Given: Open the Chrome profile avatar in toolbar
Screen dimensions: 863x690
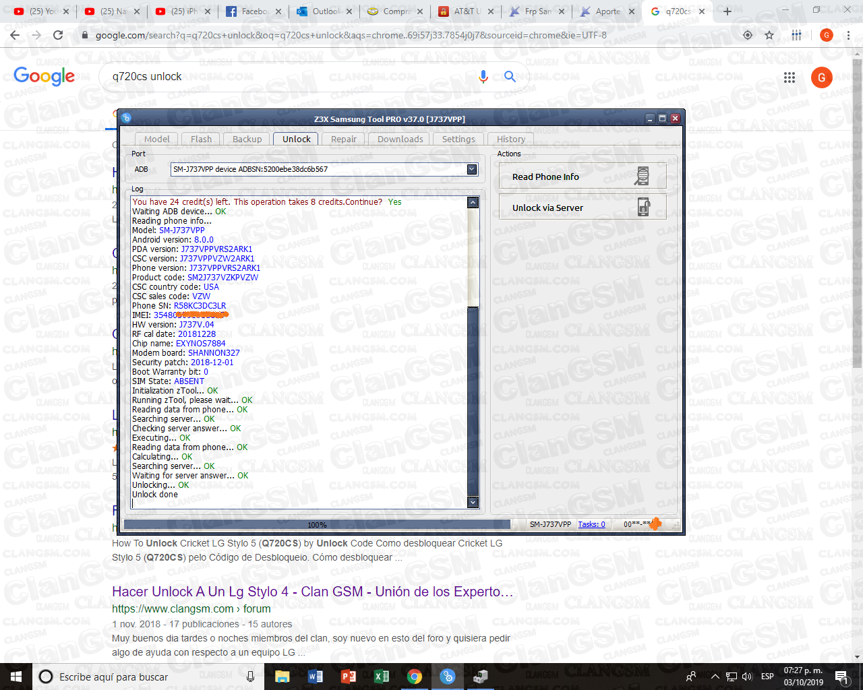Looking at the screenshot, I should click(x=827, y=35).
